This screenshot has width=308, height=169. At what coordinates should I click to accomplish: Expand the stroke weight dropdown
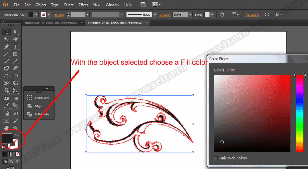pyautogui.click(x=88, y=14)
